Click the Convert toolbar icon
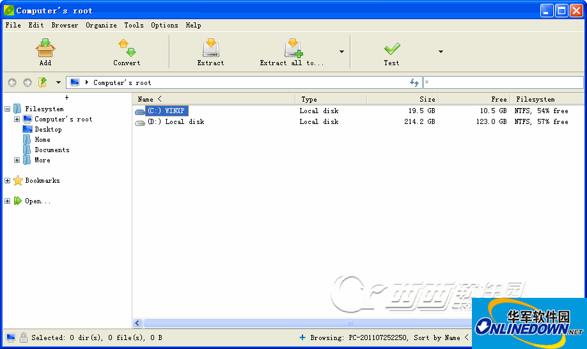The width and height of the screenshot is (587, 349). pos(127,49)
